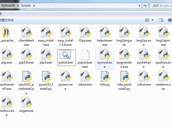The width and height of the screenshot is (172, 127).
Task: Select the pygmentize.exe file icon
Action: coord(124,54)
